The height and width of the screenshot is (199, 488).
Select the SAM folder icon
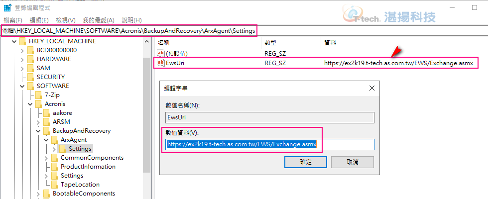tap(30, 68)
